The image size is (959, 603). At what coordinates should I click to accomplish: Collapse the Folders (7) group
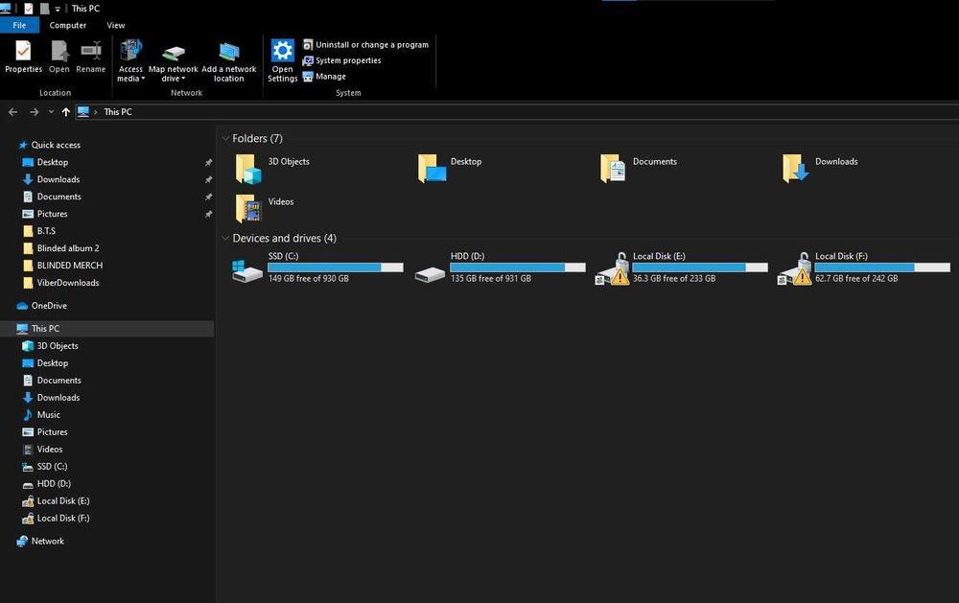pyautogui.click(x=225, y=138)
